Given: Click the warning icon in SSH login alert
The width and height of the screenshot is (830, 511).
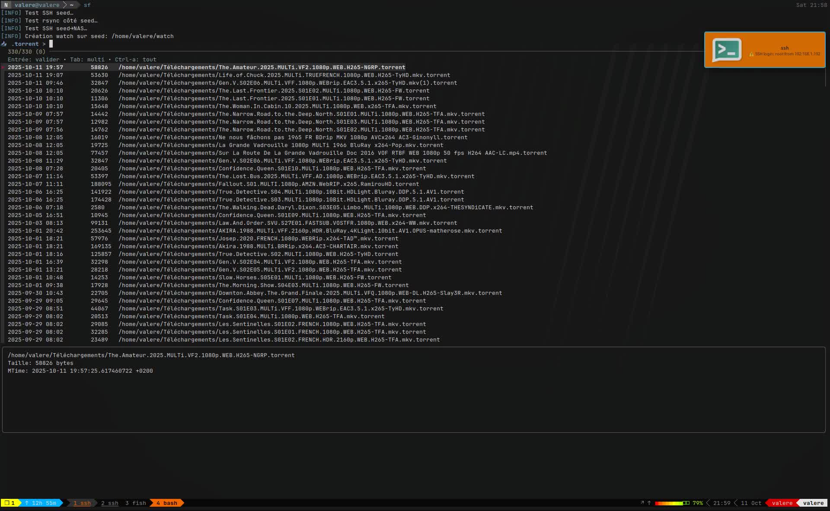Looking at the screenshot, I should [x=751, y=54].
